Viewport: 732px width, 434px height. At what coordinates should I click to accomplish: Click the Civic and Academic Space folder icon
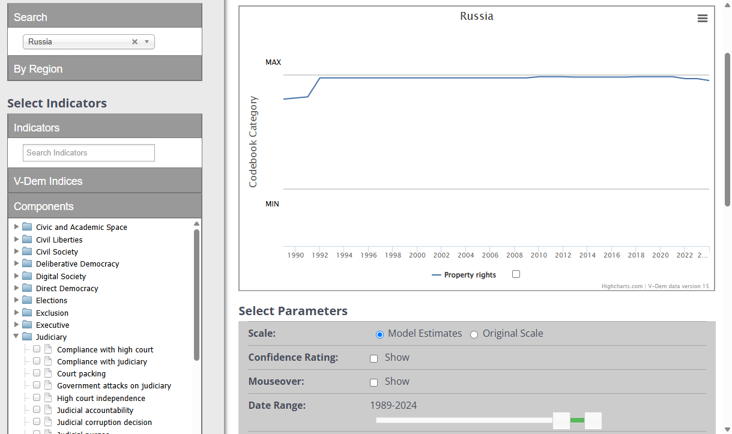[27, 227]
